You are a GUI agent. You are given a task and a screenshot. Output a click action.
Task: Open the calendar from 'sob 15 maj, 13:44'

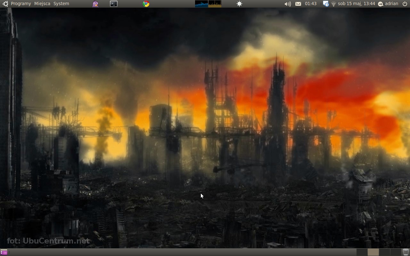tap(357, 4)
